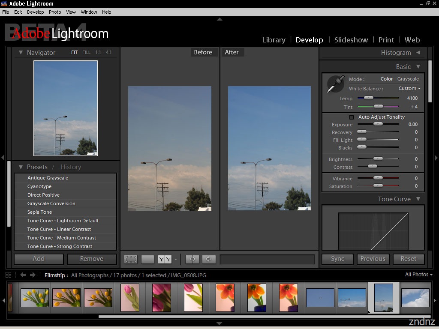Go forward with filmstrip right arrow
Screen dimensions: 439x329
click(x=33, y=275)
